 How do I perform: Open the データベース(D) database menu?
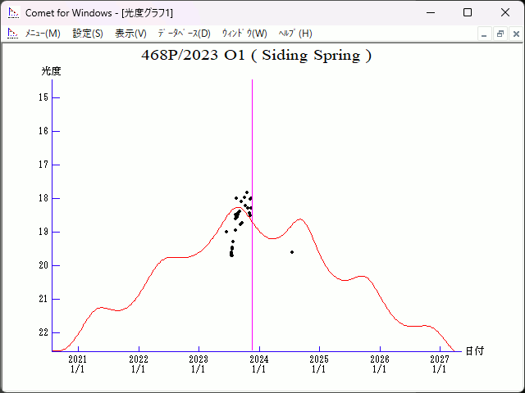coord(184,34)
